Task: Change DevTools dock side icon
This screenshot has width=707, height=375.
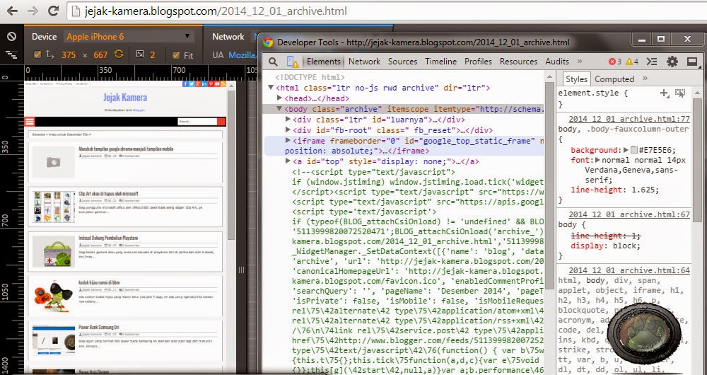Action: [692, 62]
